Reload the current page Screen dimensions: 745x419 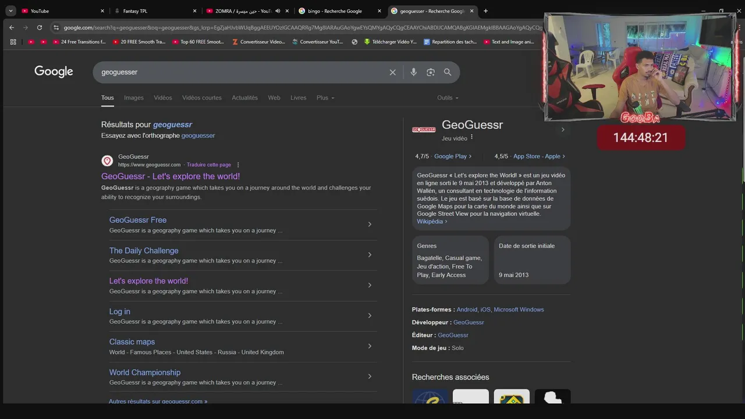[x=40, y=27]
